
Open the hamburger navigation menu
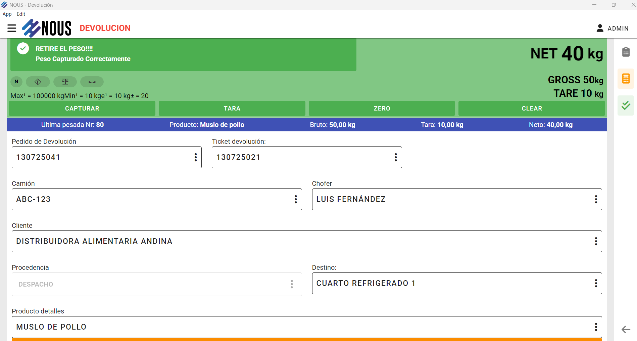tap(12, 28)
